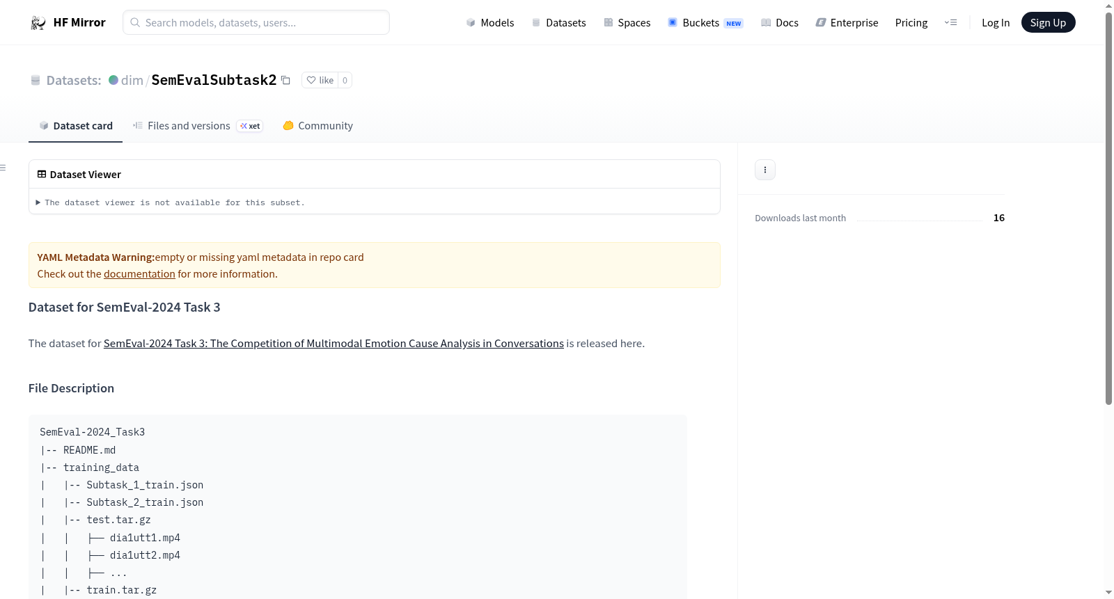
Task: Open the dim user profile link
Action: point(132,80)
